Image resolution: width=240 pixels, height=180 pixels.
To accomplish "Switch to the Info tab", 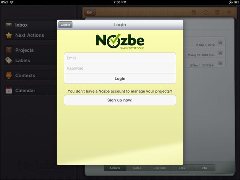I will click(204, 168).
